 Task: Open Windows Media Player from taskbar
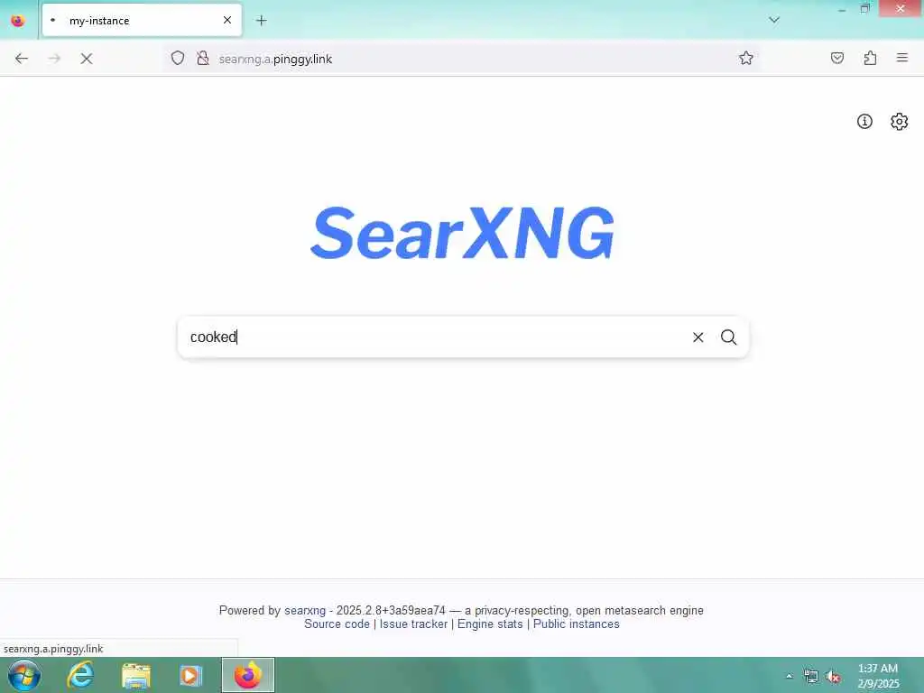point(190,675)
